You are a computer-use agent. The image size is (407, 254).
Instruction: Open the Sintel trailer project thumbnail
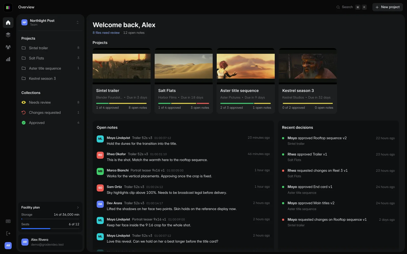[x=122, y=66]
